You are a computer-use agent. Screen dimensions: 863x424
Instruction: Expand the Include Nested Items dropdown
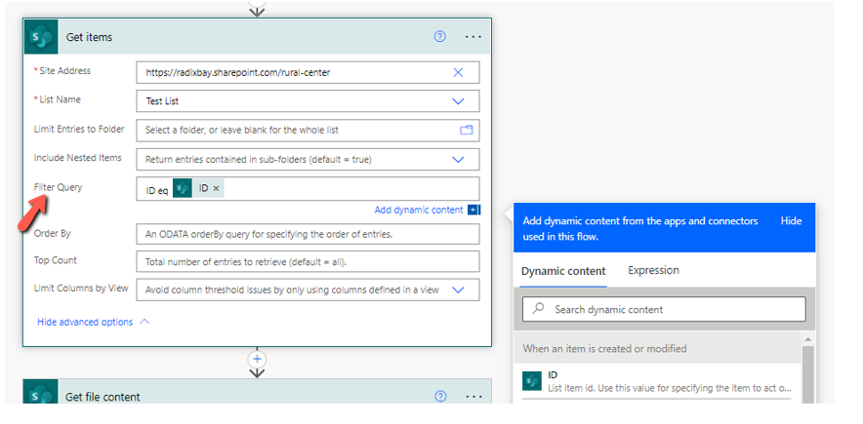point(458,159)
